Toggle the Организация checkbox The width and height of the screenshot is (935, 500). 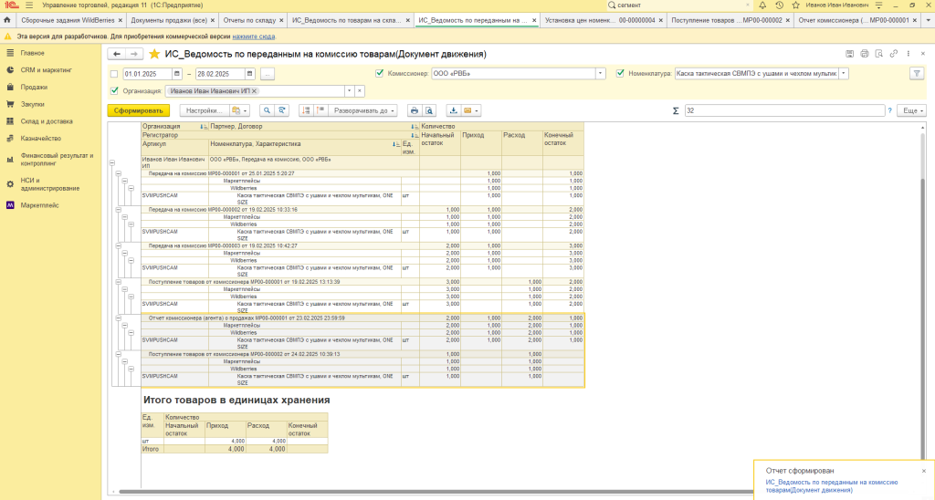coord(114,91)
